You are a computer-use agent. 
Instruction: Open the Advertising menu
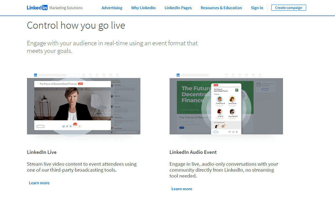coord(112,8)
